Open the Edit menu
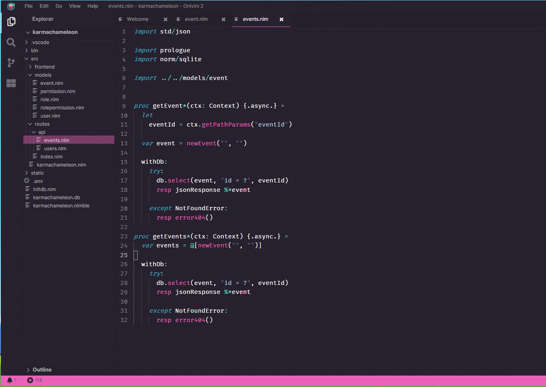 (x=44, y=6)
